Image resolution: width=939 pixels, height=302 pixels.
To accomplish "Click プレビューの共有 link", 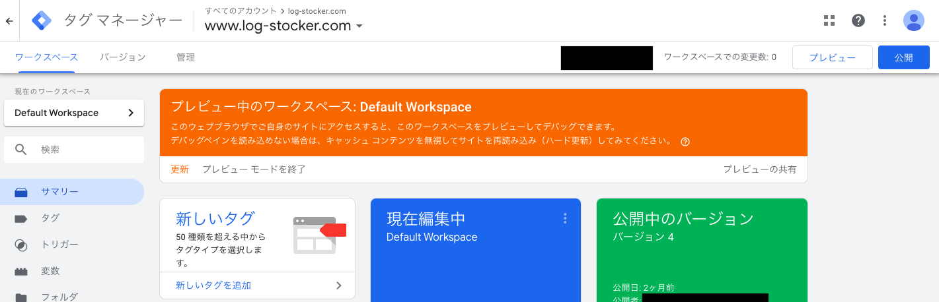I will tap(760, 169).
